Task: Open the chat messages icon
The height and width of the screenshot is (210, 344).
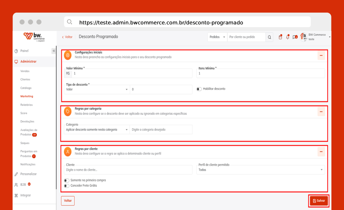Action: [x=295, y=37]
